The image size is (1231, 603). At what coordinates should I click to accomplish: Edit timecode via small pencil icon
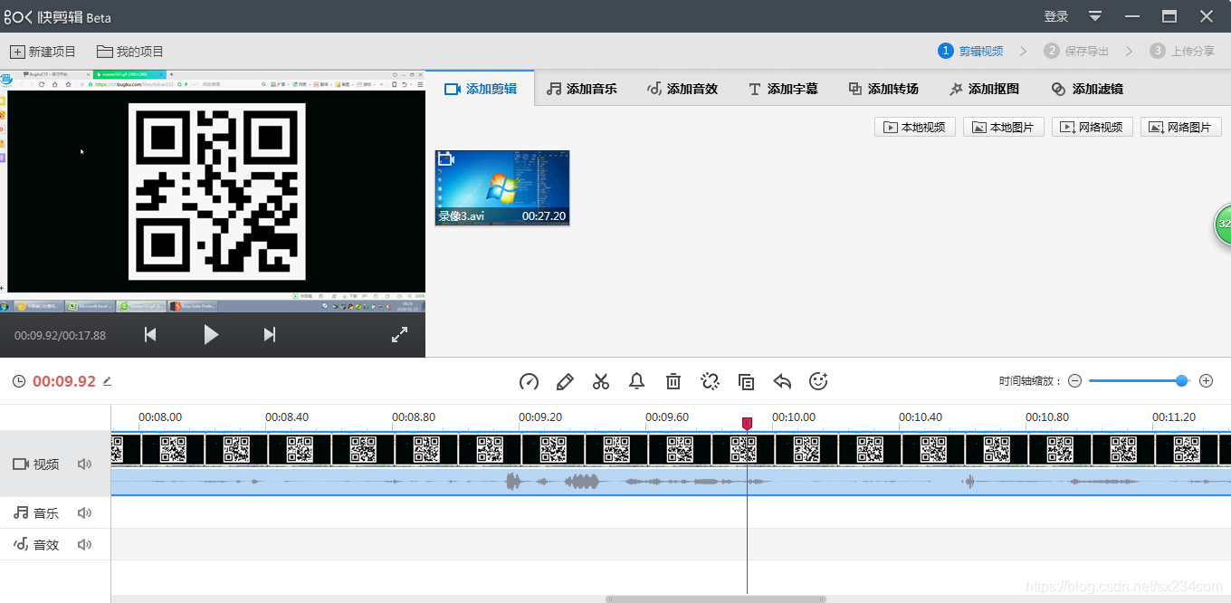tap(107, 381)
